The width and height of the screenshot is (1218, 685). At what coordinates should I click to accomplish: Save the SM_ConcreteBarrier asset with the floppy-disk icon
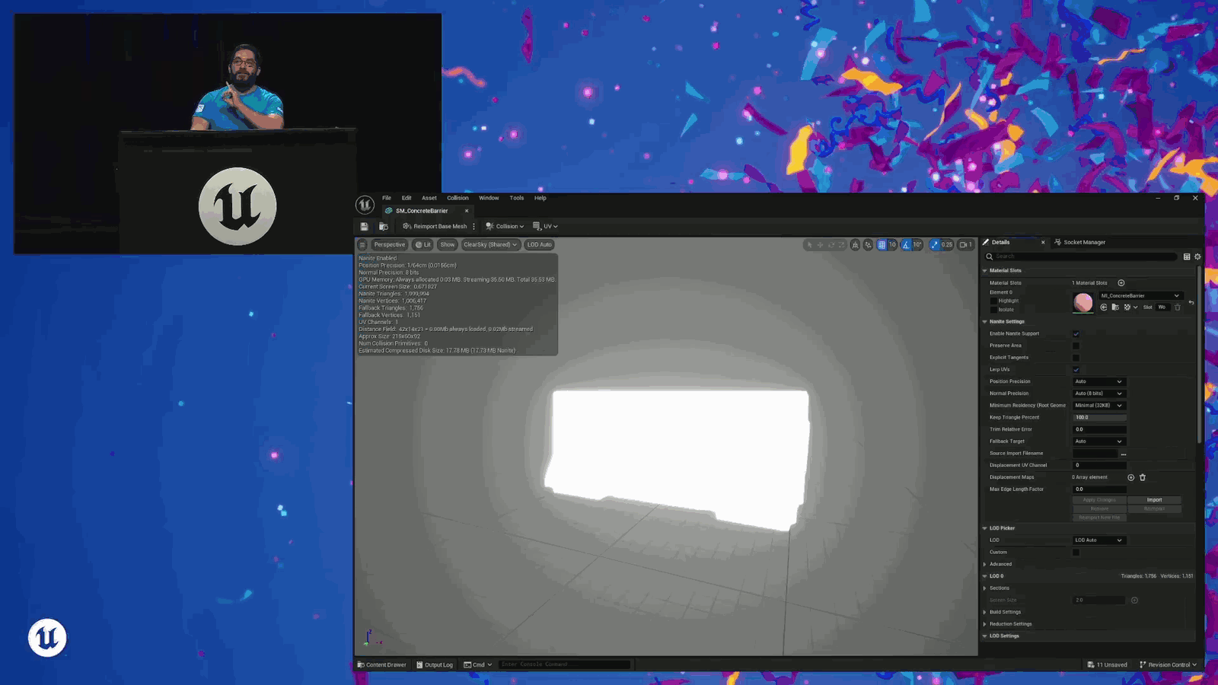pos(364,226)
